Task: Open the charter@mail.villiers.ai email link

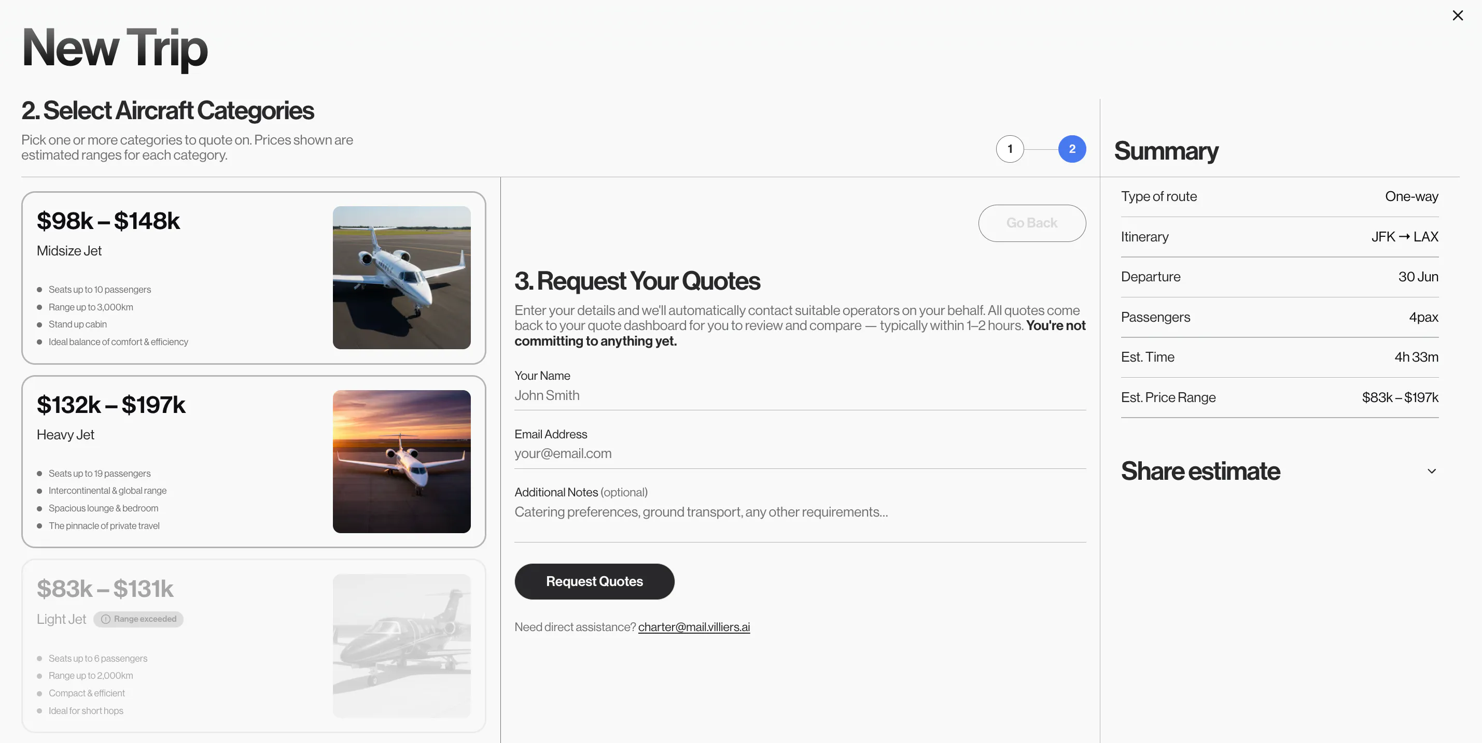Action: 694,627
